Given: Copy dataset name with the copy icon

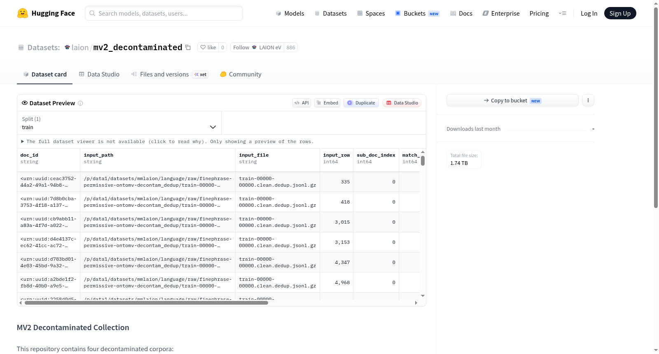Looking at the screenshot, I should coord(188,47).
